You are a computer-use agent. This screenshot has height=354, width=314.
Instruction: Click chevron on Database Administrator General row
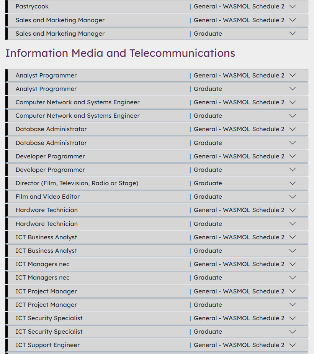[293, 129]
